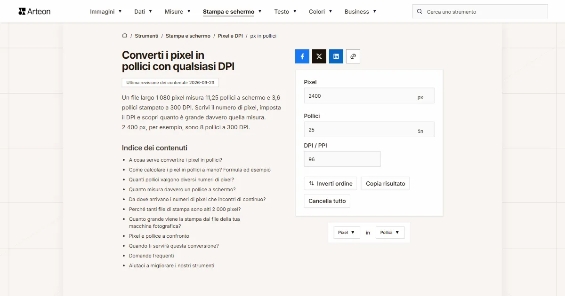Share this page on Facebook
The height and width of the screenshot is (296, 565).
302,56
